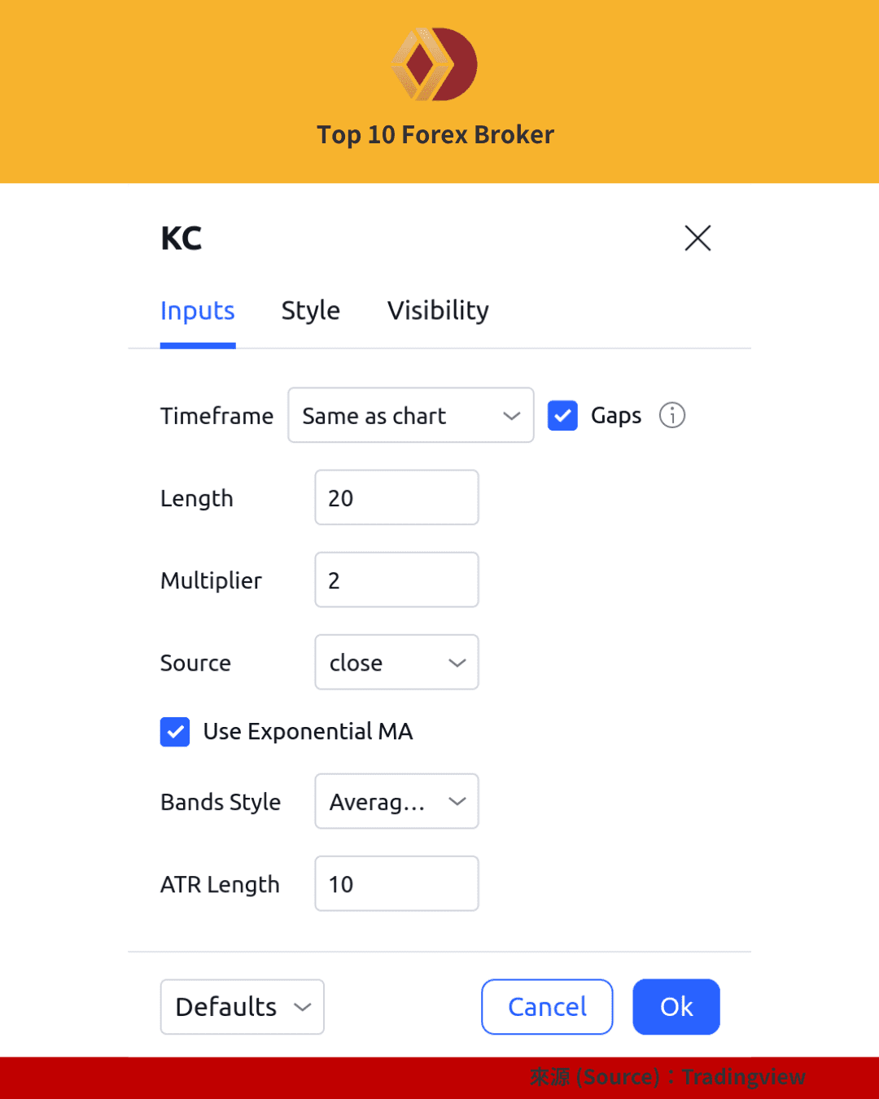The height and width of the screenshot is (1099, 879).
Task: Toggle the Gaps checkbox
Action: click(562, 415)
